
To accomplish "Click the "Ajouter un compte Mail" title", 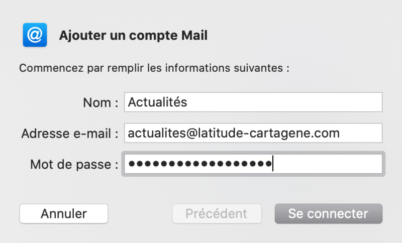I will (x=133, y=36).
